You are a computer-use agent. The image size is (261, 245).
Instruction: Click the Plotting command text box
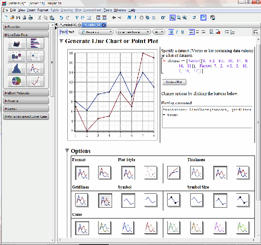(x=207, y=116)
